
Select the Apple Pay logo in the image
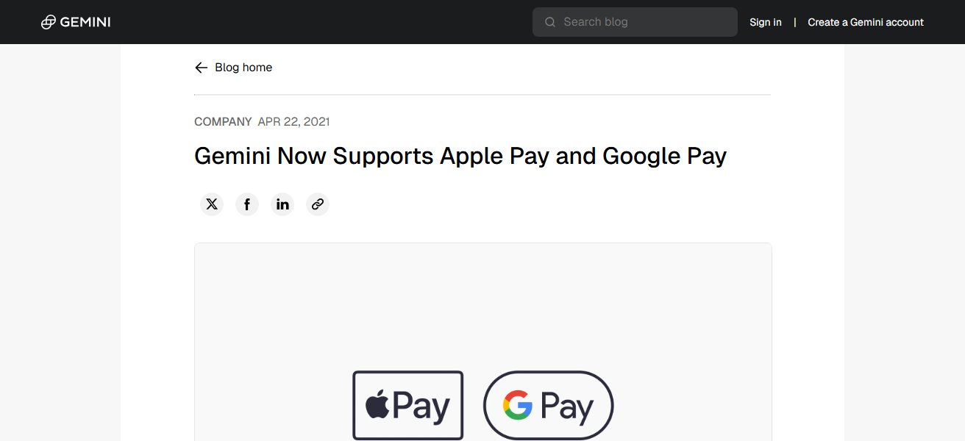[x=407, y=405]
